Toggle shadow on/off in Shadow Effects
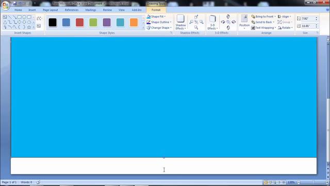330x186 pixels. [x=196, y=22]
